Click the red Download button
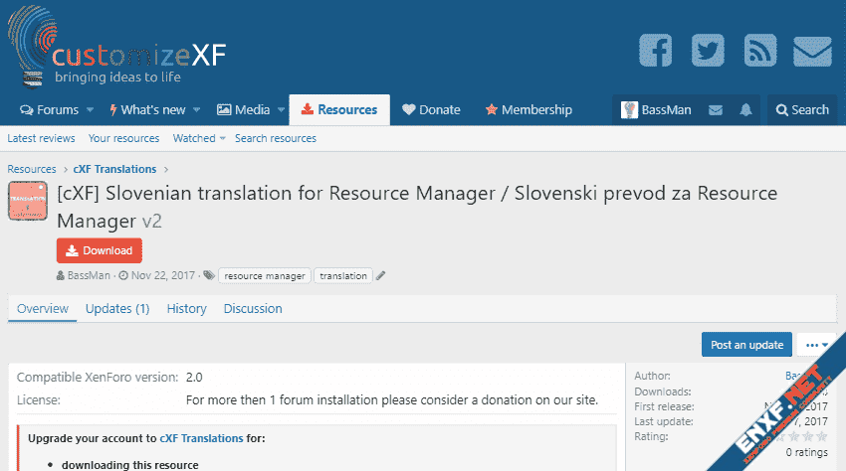Viewport: 846px width, 471px height. click(x=100, y=250)
